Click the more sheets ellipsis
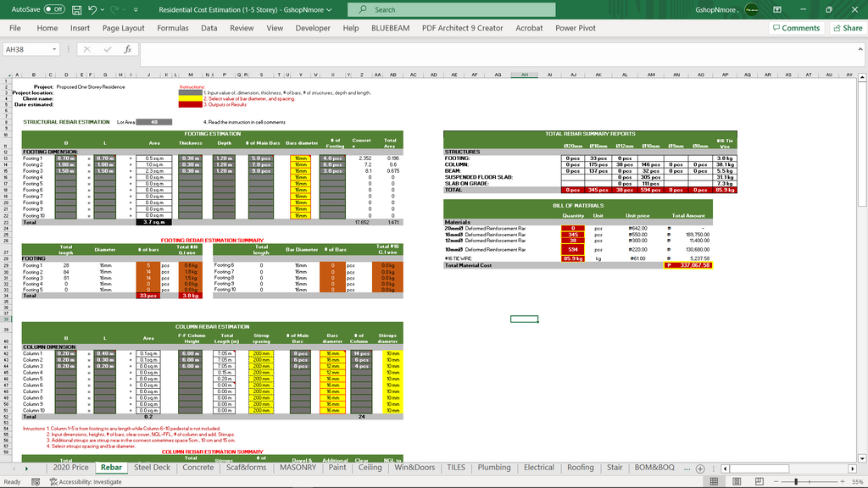Viewport: 868px width, 488px height. tap(687, 468)
